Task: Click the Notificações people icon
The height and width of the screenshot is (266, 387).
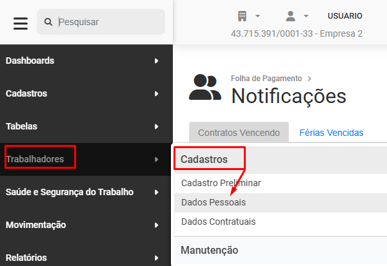Action: 205,87
